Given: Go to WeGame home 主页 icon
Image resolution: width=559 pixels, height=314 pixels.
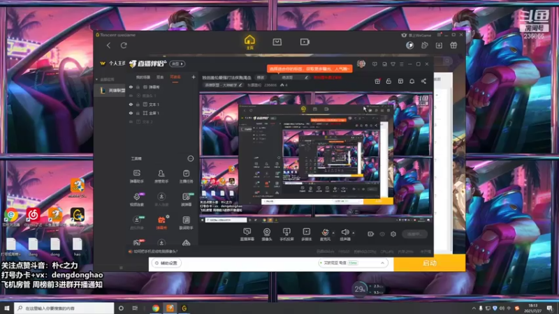Looking at the screenshot, I should click(250, 42).
